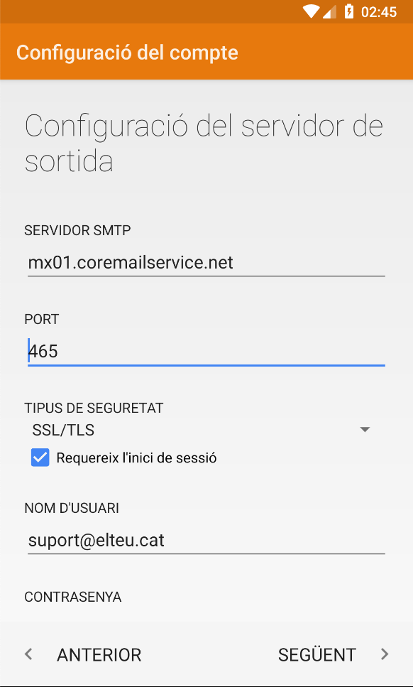Go back with the ANTERIOR button
The width and height of the screenshot is (413, 687).
click(x=83, y=654)
